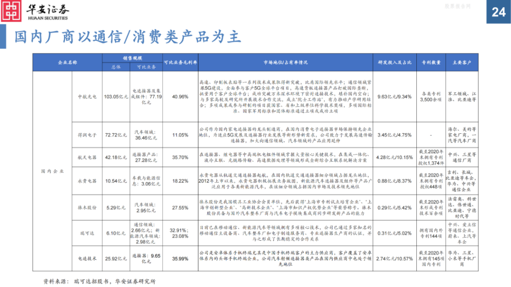Click the 电连接器及集成组件: 77.19亿元 cell

[146, 96]
